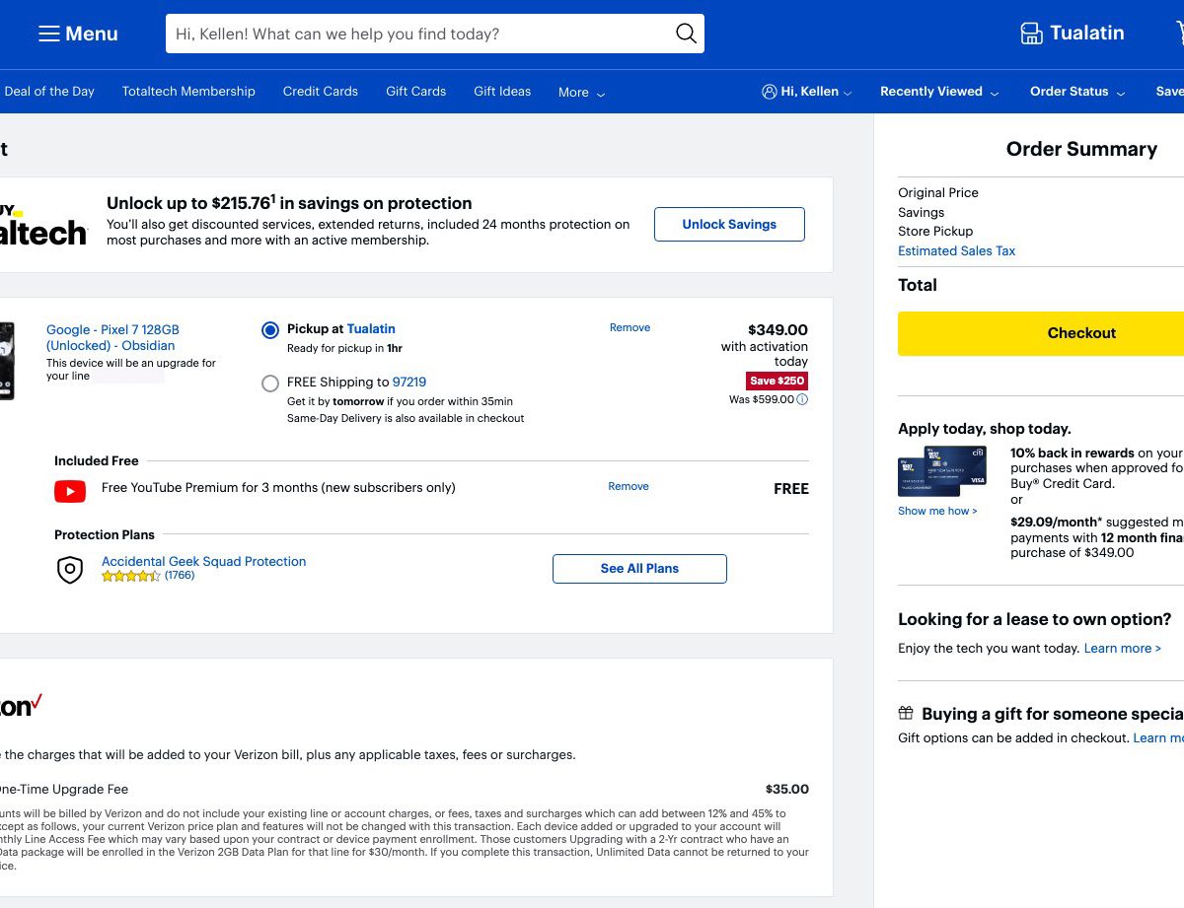Select the FREE Shipping radio button
This screenshot has height=908, width=1184.
click(270, 384)
